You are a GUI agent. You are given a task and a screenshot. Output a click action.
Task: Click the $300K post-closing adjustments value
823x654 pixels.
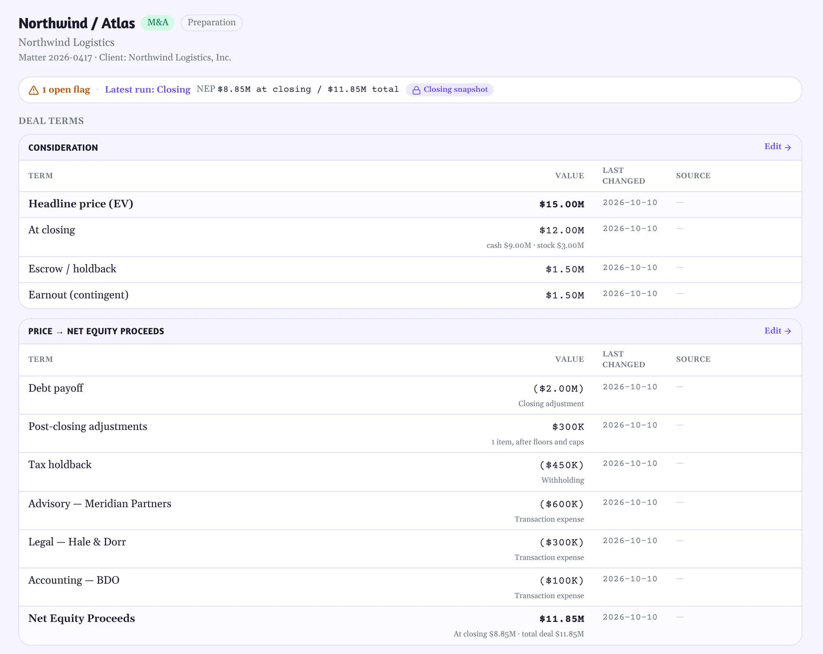568,427
